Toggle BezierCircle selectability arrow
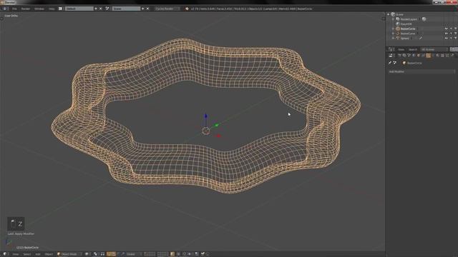The height and width of the screenshot is (257, 458). [x=451, y=29]
